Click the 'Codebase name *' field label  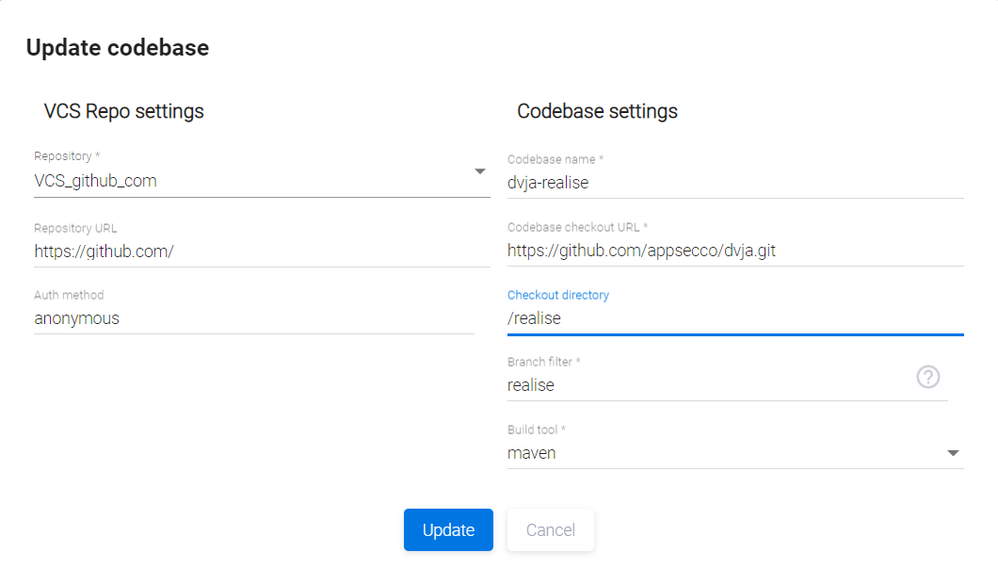coord(555,160)
